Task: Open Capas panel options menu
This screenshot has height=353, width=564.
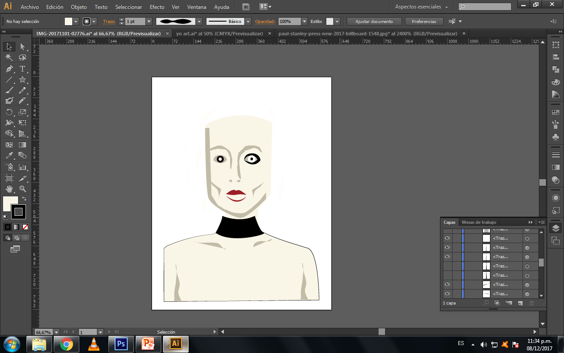Action: pyautogui.click(x=542, y=222)
